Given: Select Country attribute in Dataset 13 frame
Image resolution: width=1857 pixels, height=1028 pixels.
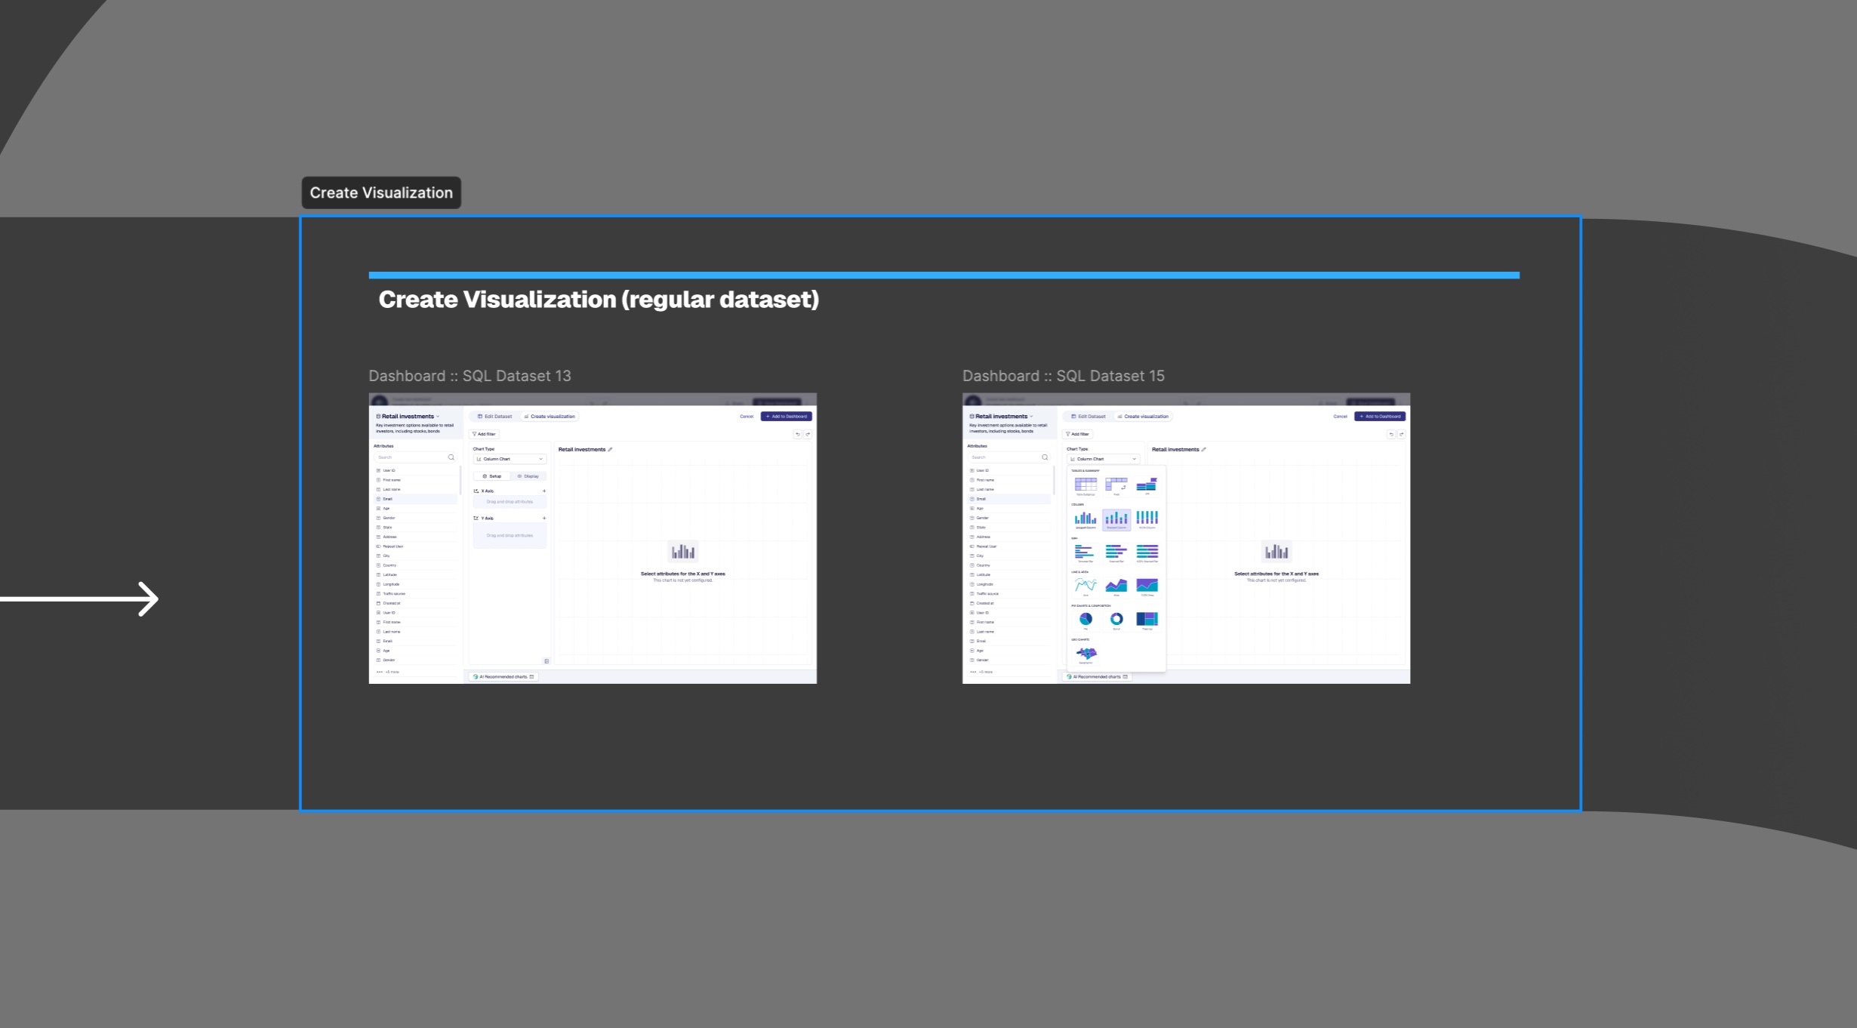Looking at the screenshot, I should click(416, 565).
